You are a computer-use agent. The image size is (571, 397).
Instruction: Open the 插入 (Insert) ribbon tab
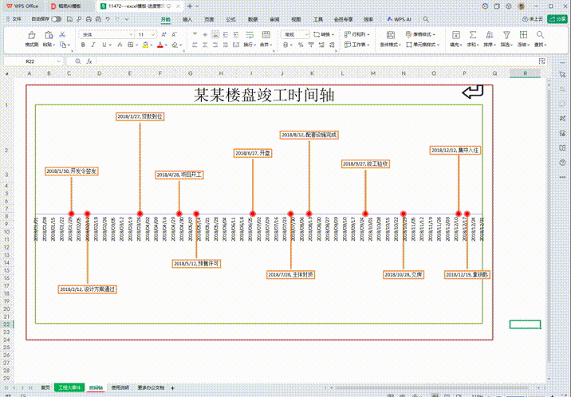click(187, 19)
